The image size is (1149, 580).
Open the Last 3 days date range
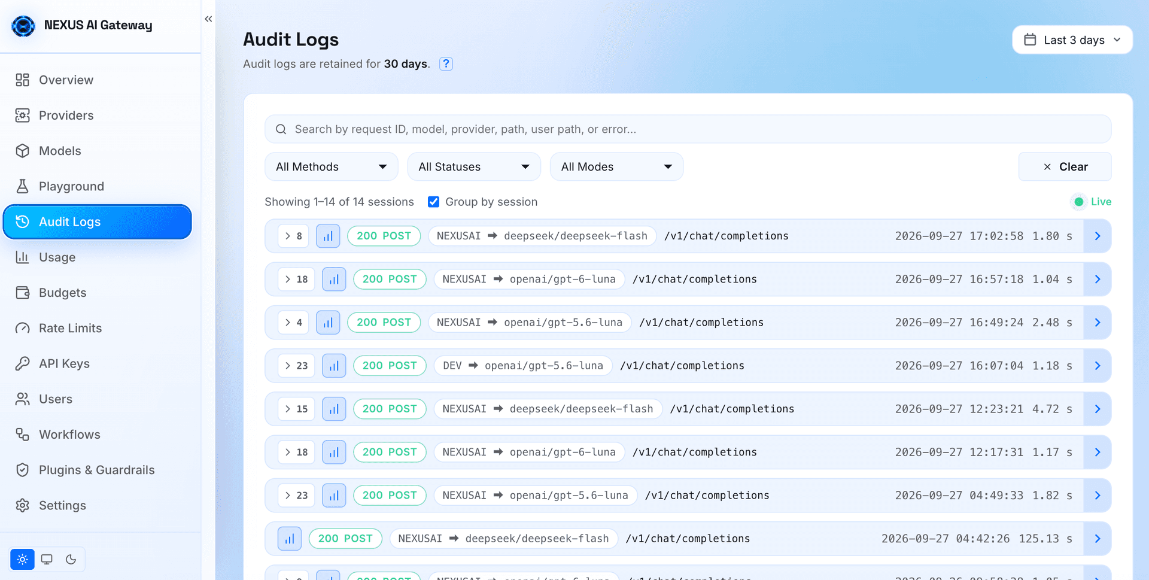pos(1072,40)
